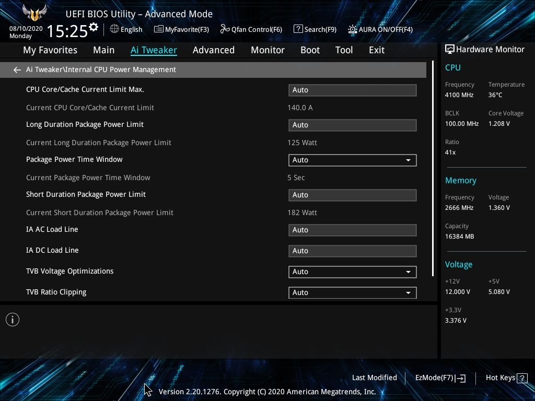The width and height of the screenshot is (535, 401).
Task: View Last Modified settings
Action: (x=374, y=378)
